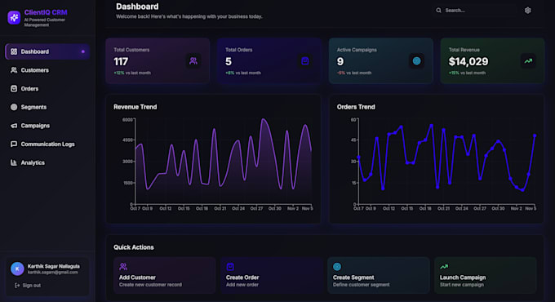Open settings via the gear icon
This screenshot has width=555, height=302.
coord(528,11)
